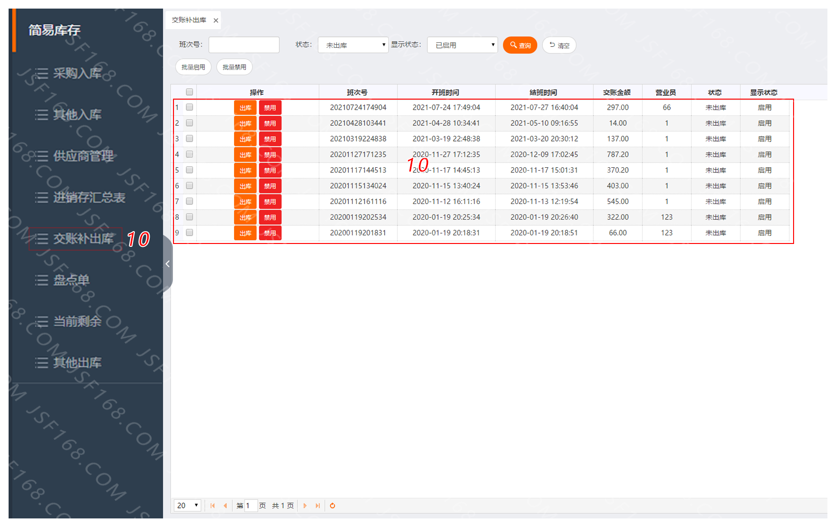Click 出库 for shift 20210428103441
This screenshot has width=836, height=527.
point(245,123)
